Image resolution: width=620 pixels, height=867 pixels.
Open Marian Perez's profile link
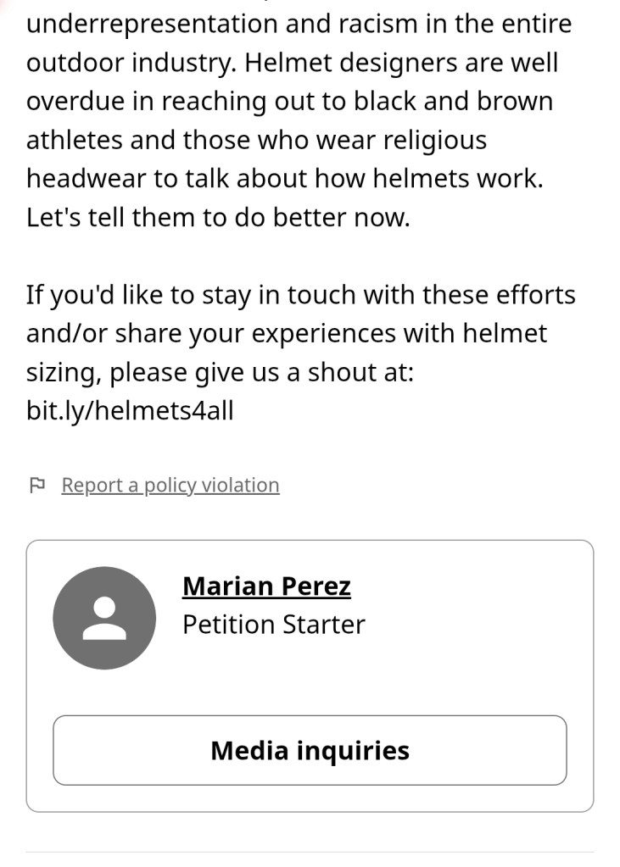[266, 586]
